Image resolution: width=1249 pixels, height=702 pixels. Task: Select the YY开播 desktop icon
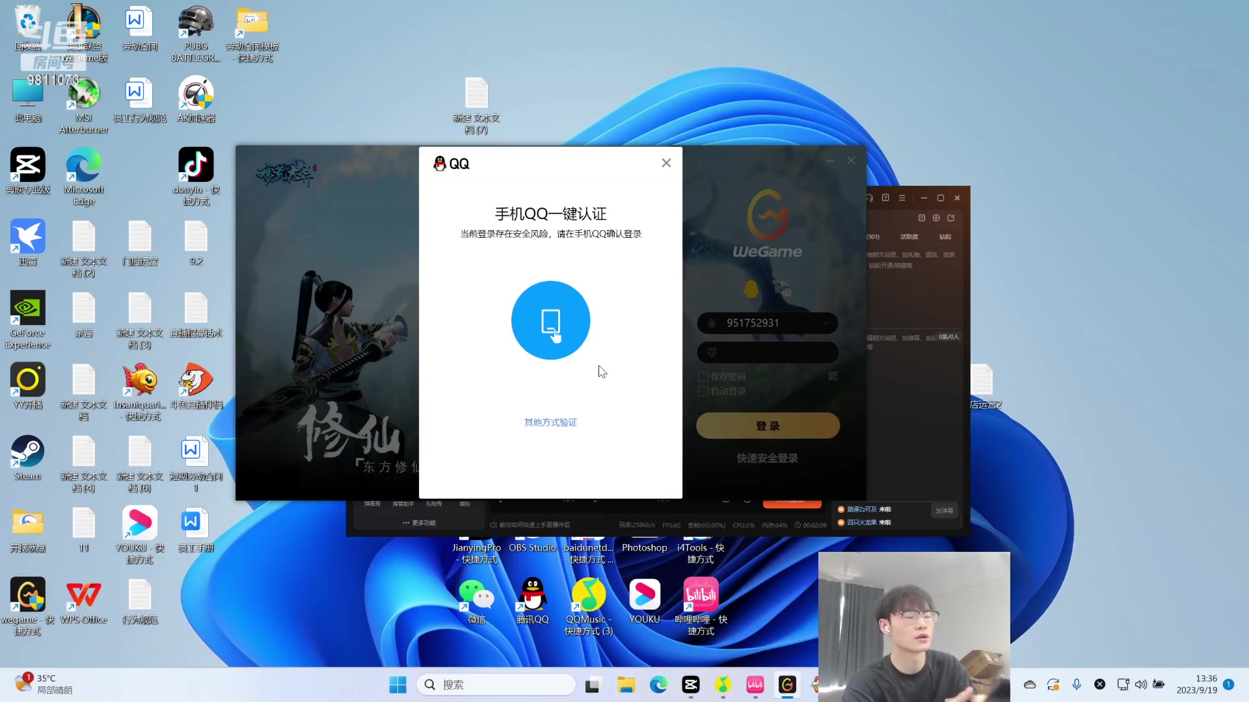[x=27, y=386]
